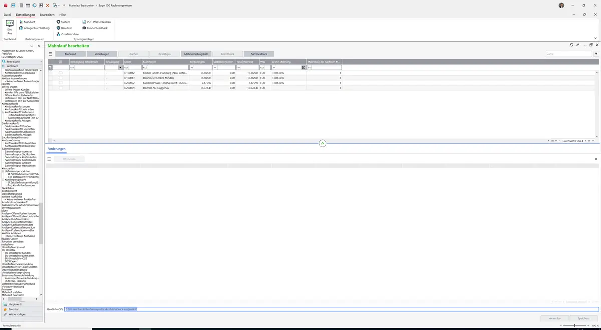Click the filter funnel icon in the table
This screenshot has width=601, height=330.
(x=50, y=68)
